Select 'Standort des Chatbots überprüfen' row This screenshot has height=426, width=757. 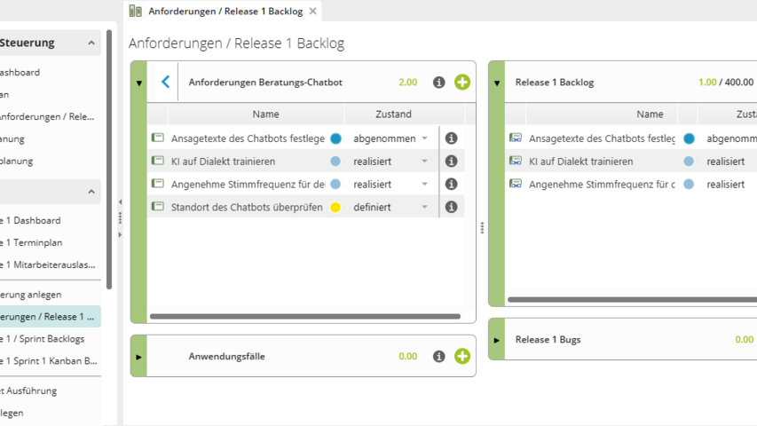247,207
